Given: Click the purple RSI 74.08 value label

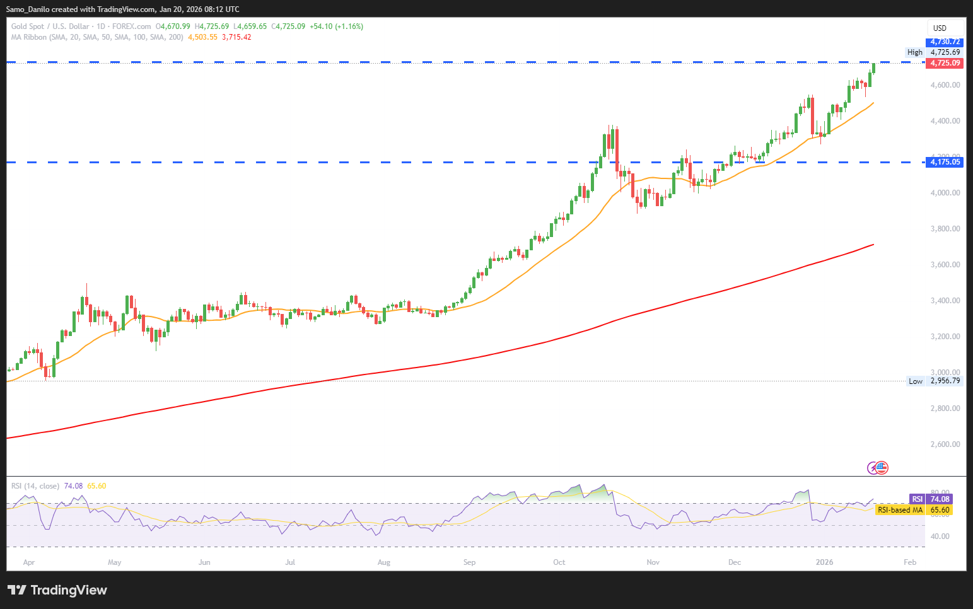Looking at the screenshot, I should 931,499.
